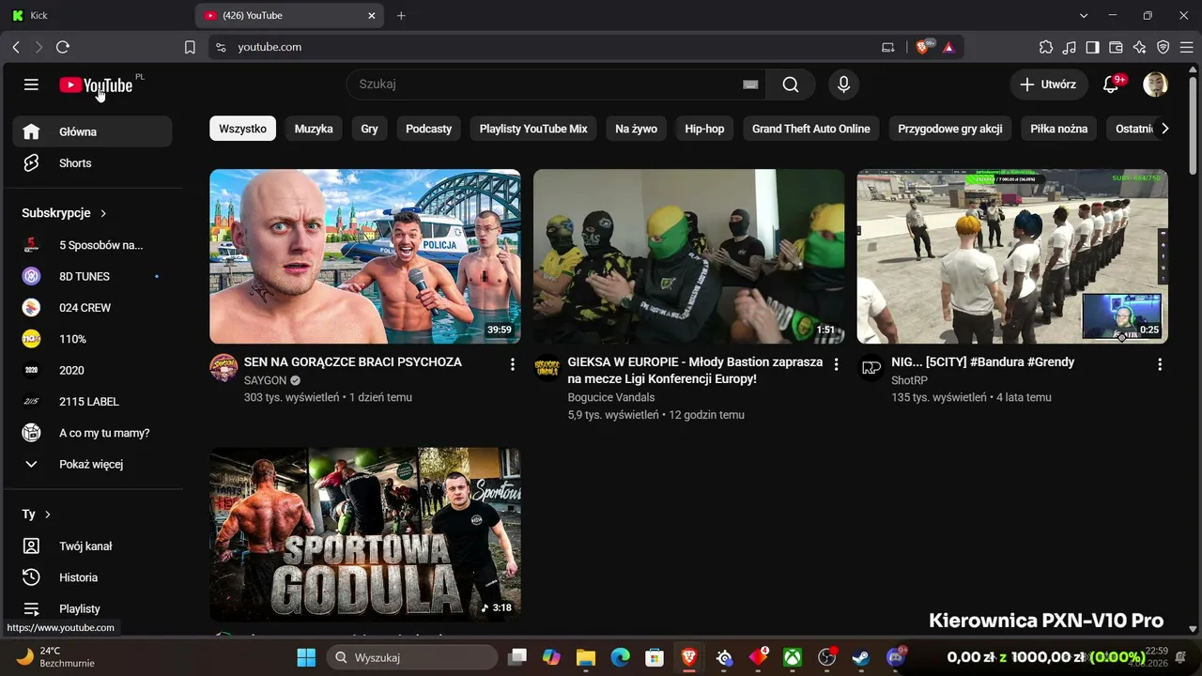This screenshot has width=1202, height=676.
Task: Open the Brave VPN shield icon
Action: coord(1163,47)
